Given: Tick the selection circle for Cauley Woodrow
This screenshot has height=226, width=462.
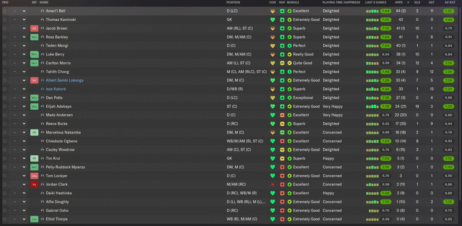Looking at the screenshot, I should click(4, 150).
